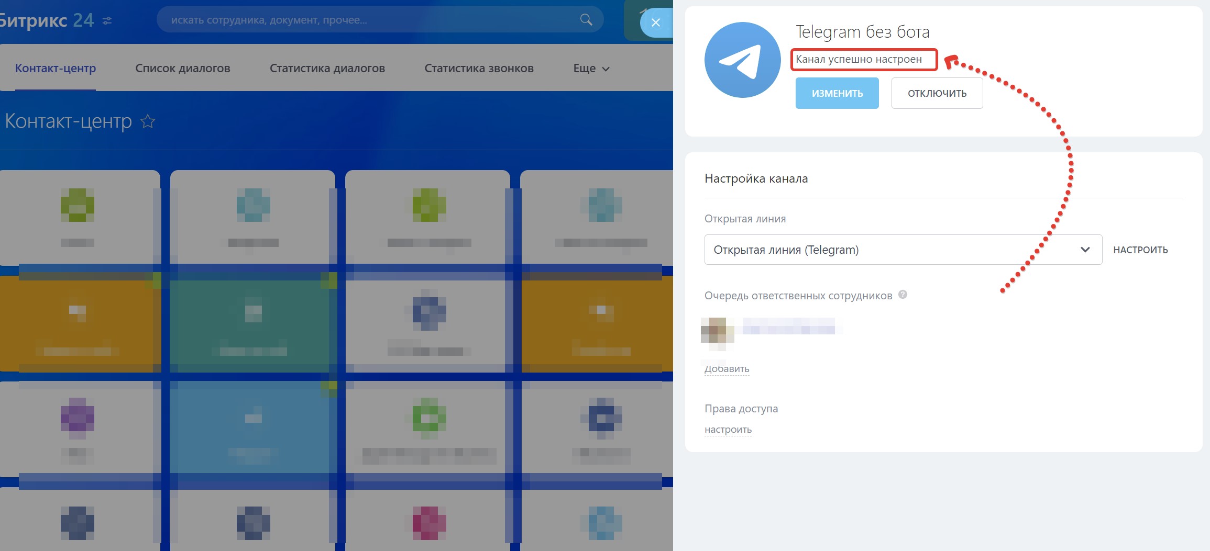Add Контакт-центр to favorites with star
The height and width of the screenshot is (551, 1210).
tap(148, 121)
